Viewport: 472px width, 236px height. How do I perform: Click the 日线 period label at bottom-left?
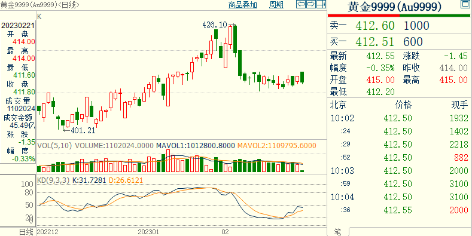coord(26,232)
